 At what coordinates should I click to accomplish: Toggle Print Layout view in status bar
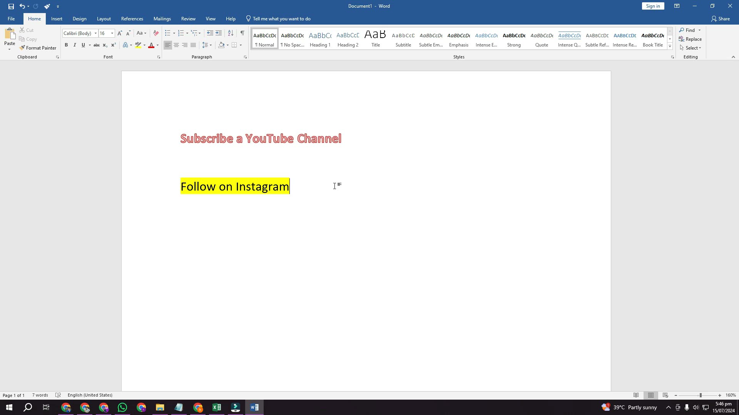[x=651, y=395]
